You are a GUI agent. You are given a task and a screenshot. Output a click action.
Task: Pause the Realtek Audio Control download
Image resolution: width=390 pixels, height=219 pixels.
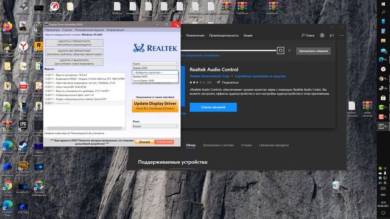280,50
